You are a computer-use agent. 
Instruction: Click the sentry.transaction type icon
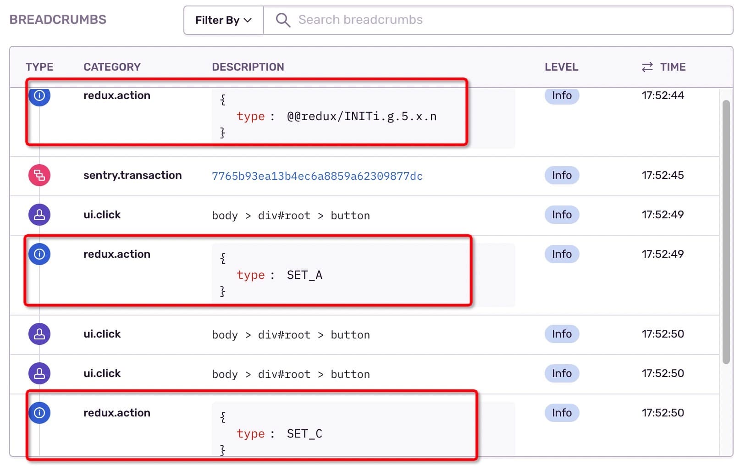point(39,175)
